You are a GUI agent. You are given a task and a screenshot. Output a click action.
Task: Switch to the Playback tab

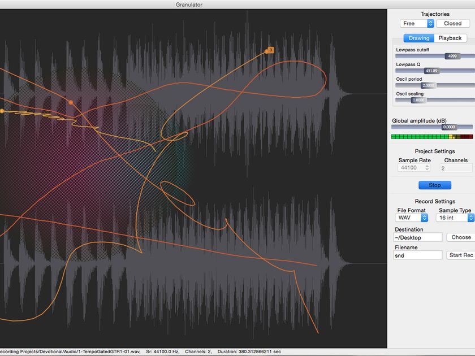tap(450, 37)
